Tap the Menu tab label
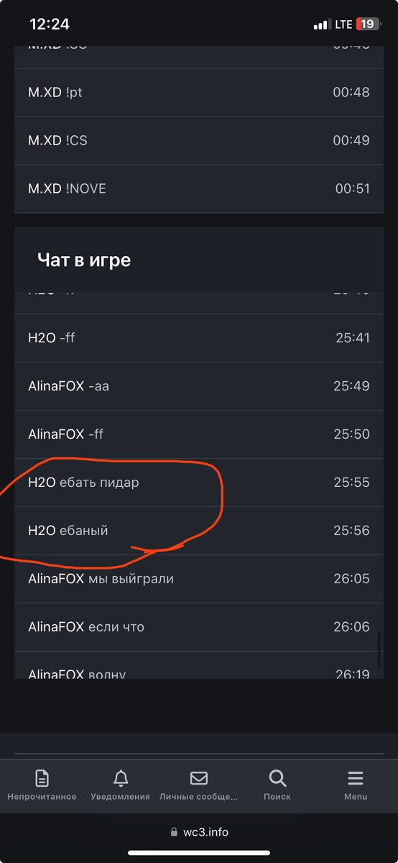398x863 pixels. click(x=356, y=797)
